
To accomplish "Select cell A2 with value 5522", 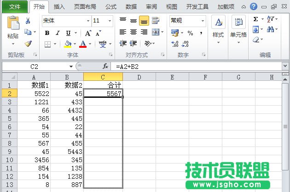I will tap(34, 94).
